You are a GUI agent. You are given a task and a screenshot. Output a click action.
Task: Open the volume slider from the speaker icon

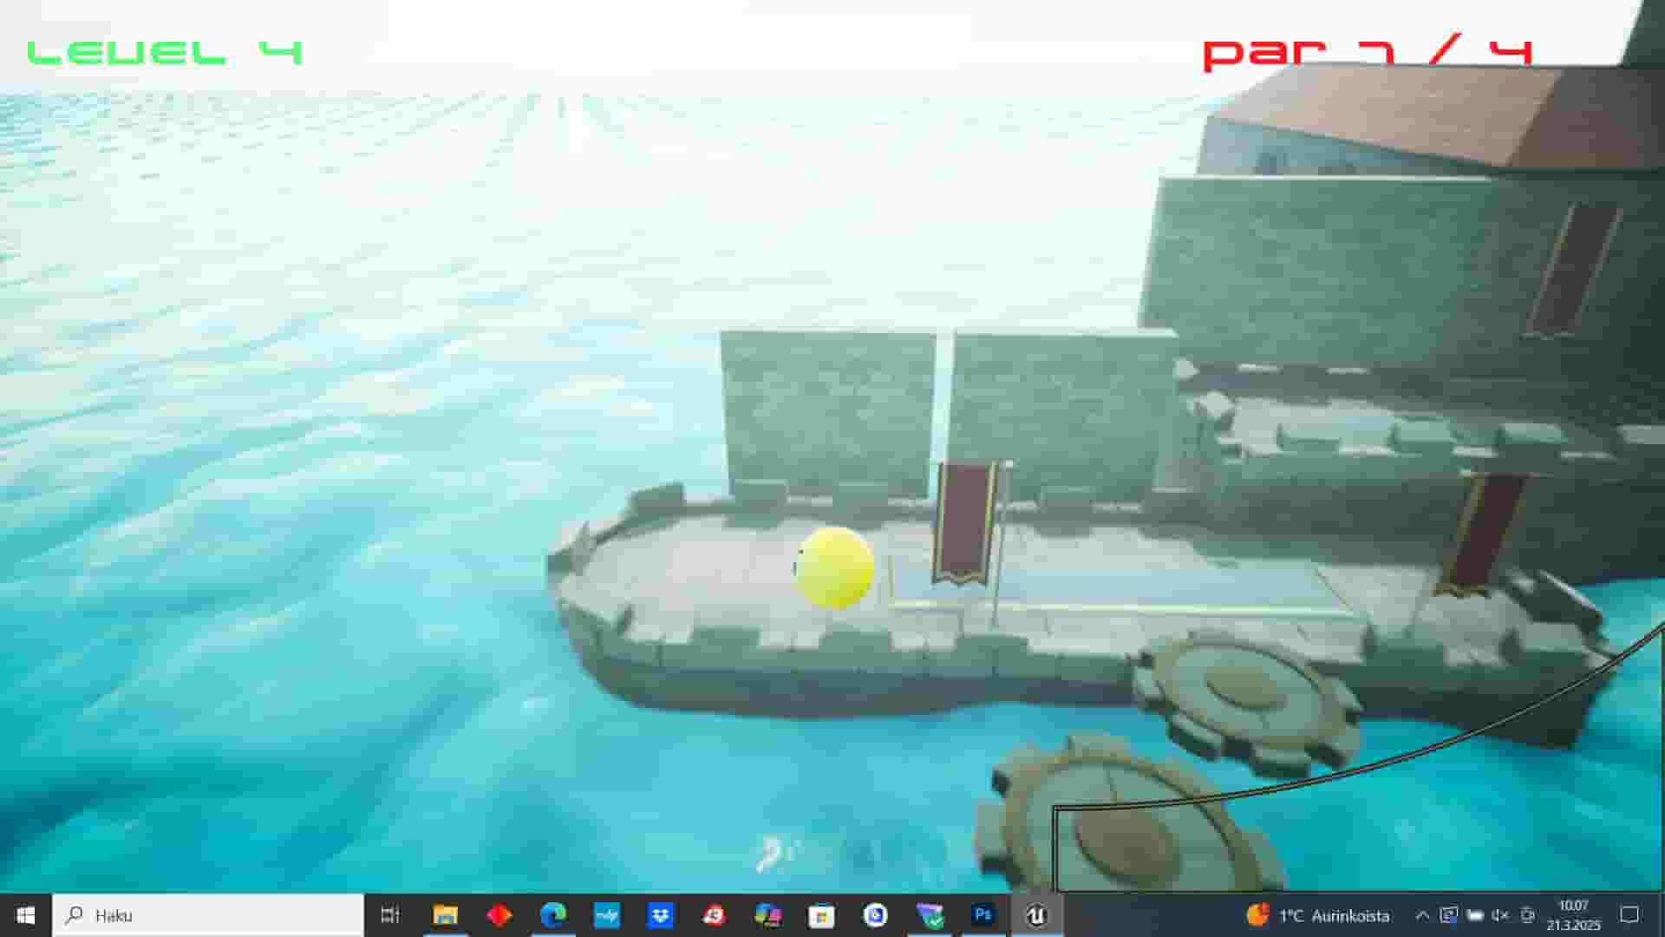[x=1502, y=915]
